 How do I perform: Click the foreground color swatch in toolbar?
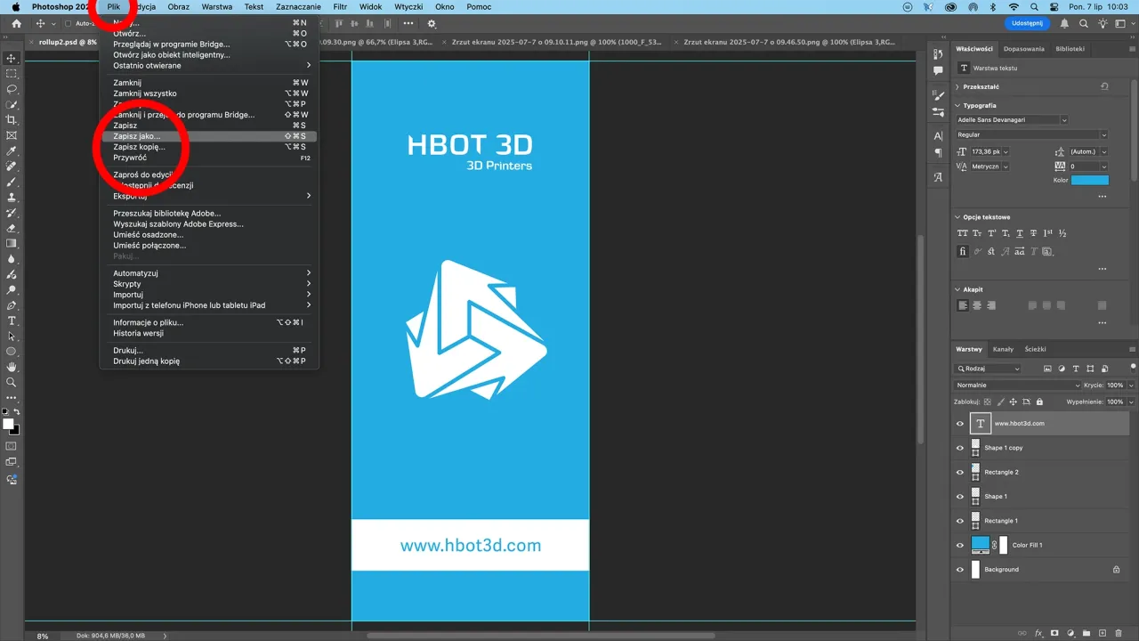[x=8, y=424]
